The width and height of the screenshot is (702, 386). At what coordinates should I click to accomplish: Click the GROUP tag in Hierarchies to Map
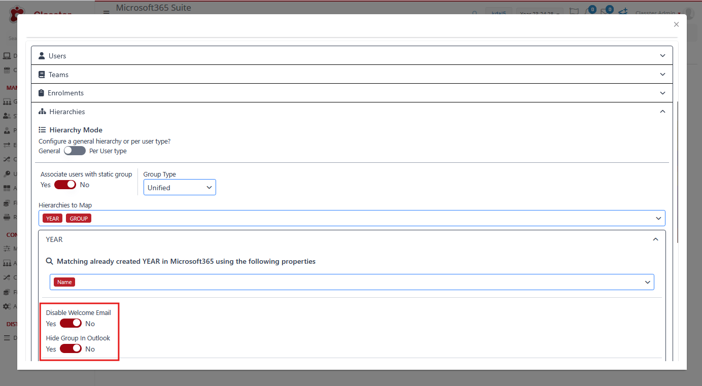point(79,219)
